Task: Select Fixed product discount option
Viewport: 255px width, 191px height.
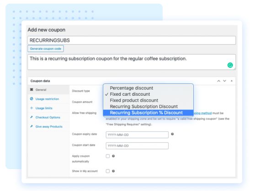Action: [148, 100]
